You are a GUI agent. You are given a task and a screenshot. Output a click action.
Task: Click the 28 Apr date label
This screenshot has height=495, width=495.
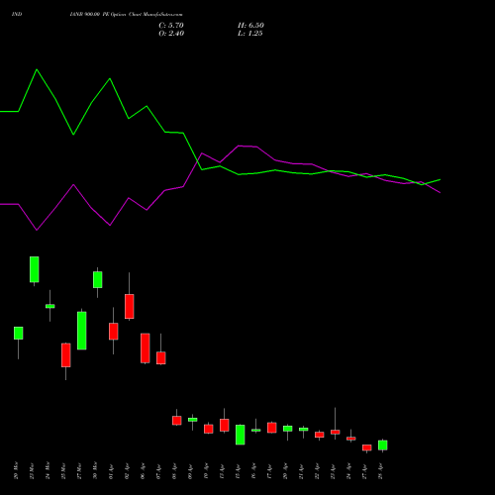380,471
